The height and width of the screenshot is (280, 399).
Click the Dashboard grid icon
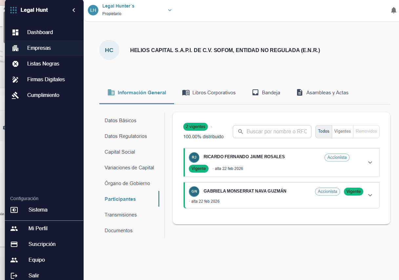[x=15, y=32]
